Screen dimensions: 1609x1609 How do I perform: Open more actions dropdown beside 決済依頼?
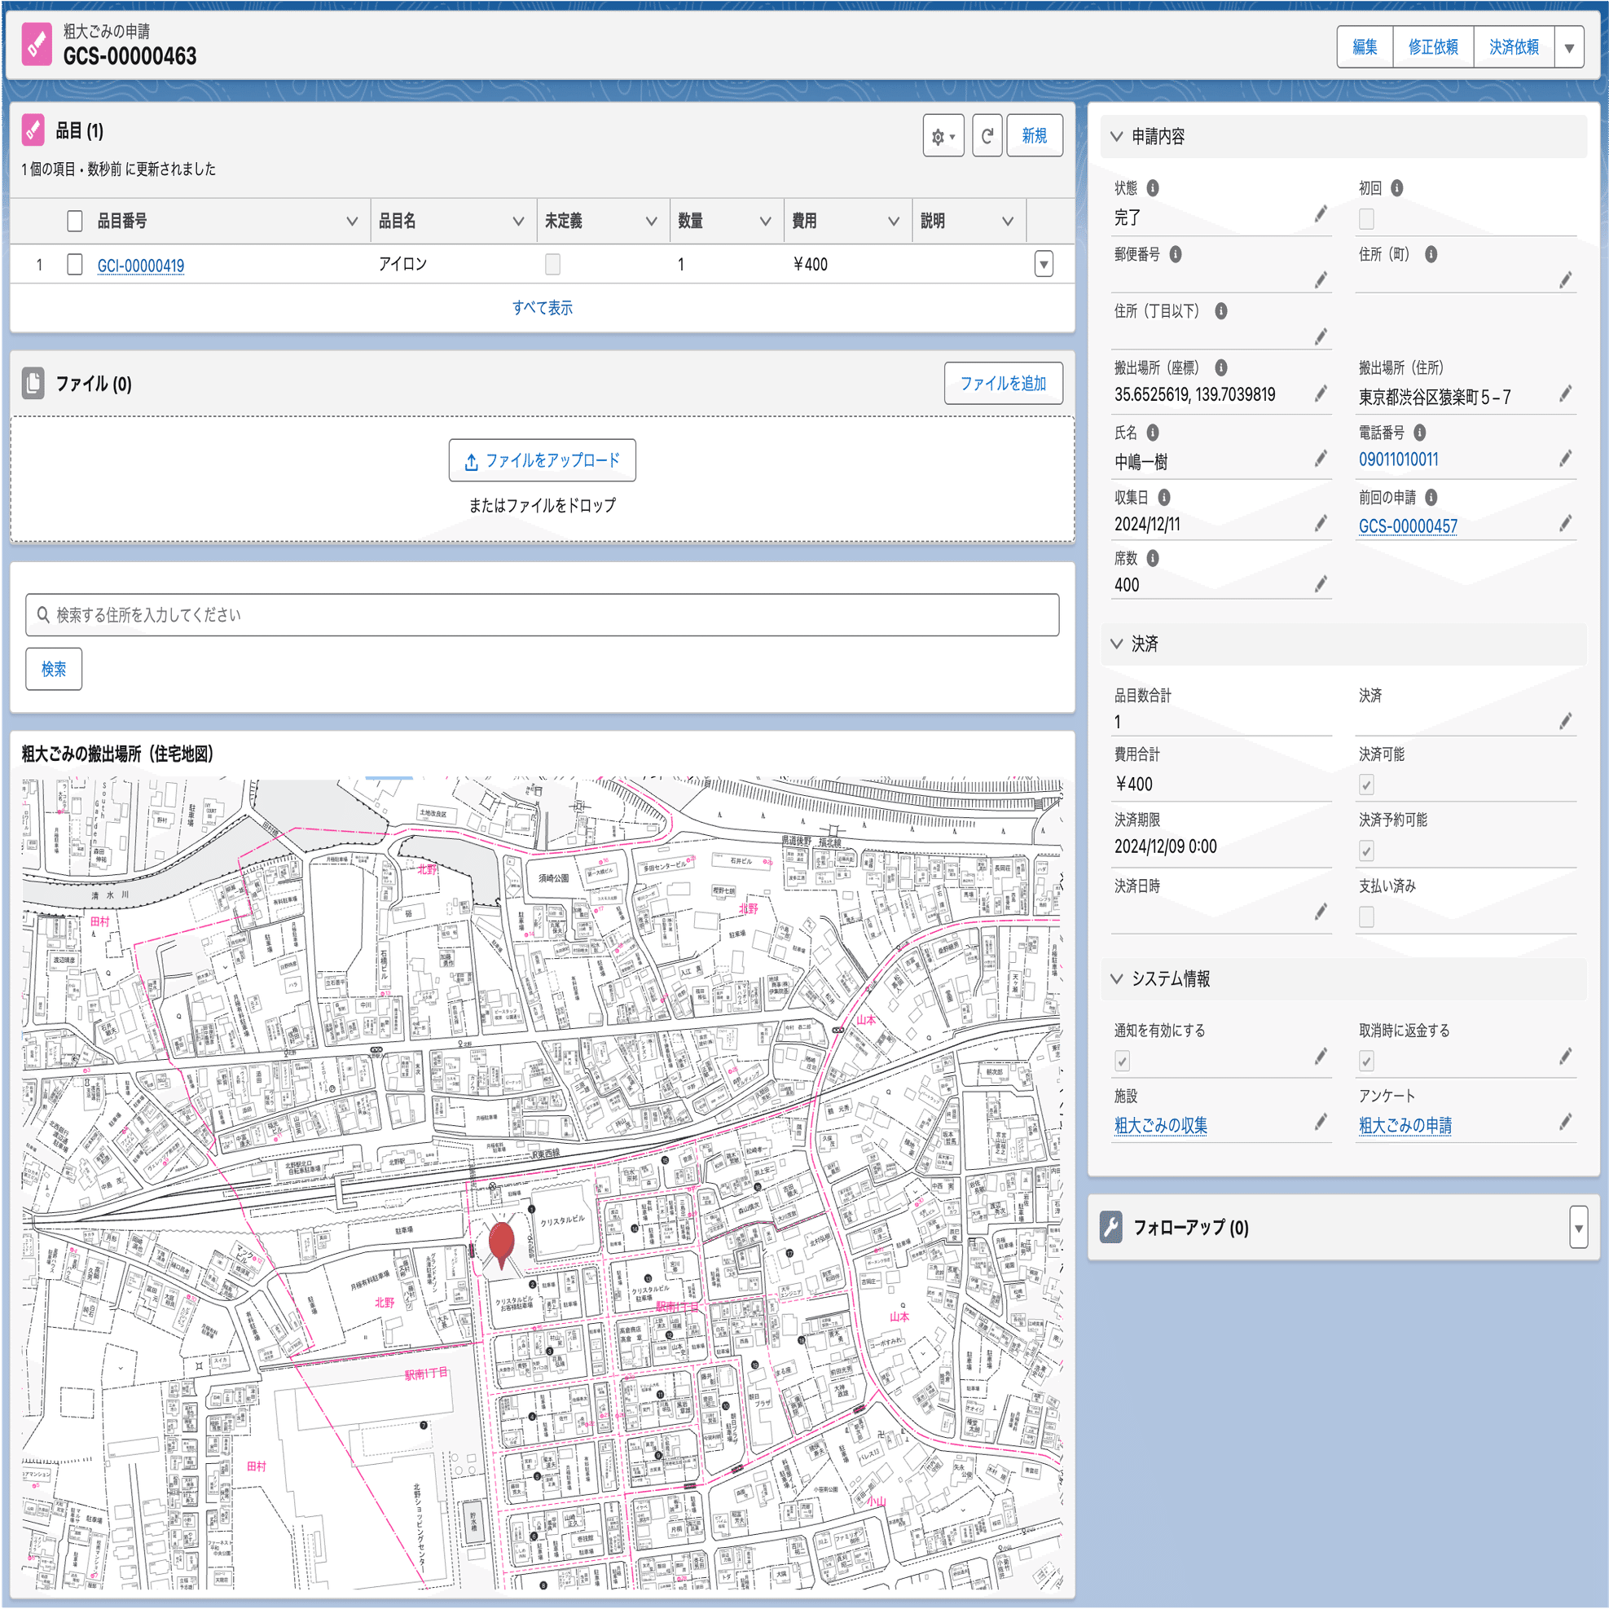click(x=1569, y=47)
